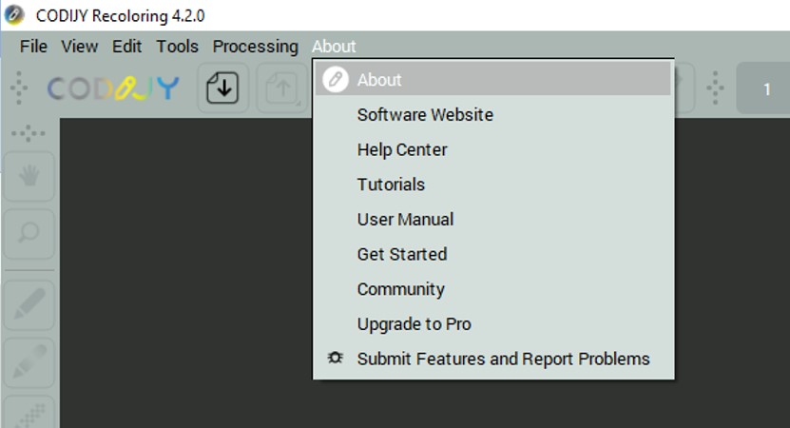Click the CODIJY logo in toolbar

pos(113,88)
